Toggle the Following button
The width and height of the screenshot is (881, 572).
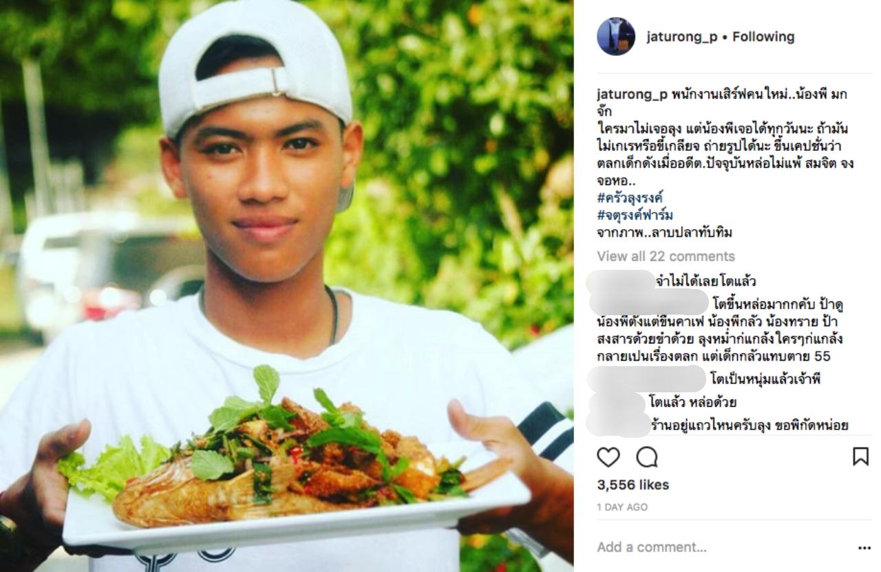pos(763,36)
